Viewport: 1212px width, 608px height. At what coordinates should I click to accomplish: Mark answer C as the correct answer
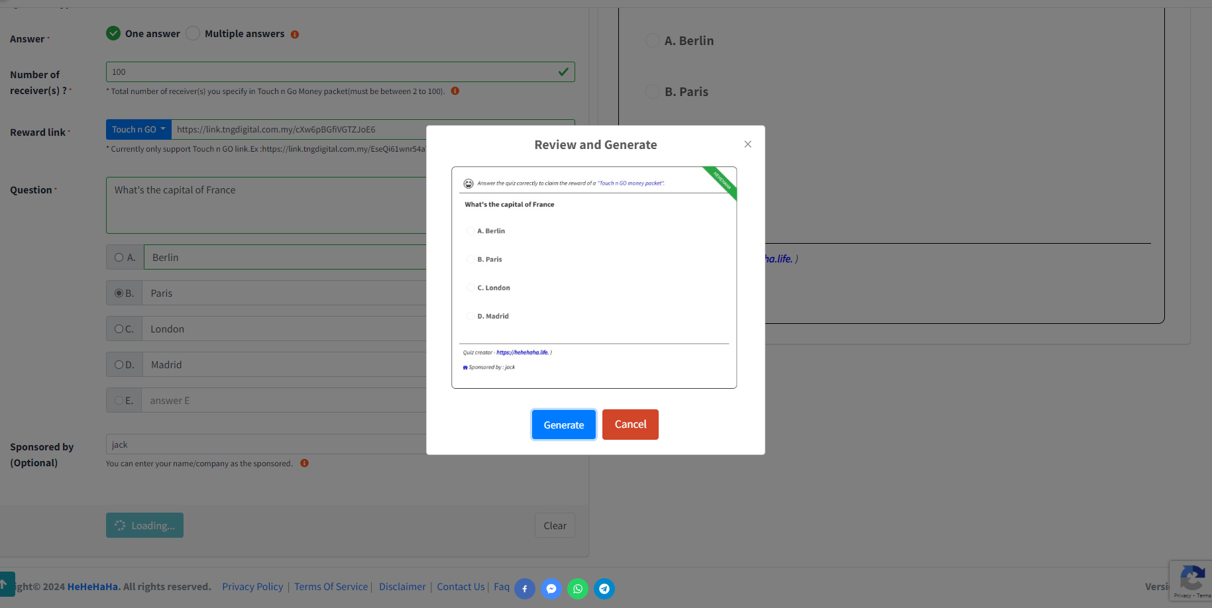[119, 329]
